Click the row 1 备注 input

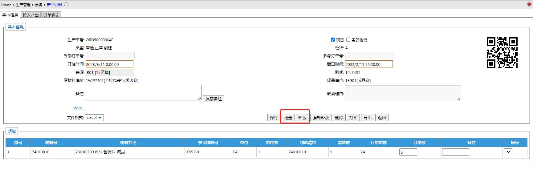pyautogui.click(x=456, y=152)
